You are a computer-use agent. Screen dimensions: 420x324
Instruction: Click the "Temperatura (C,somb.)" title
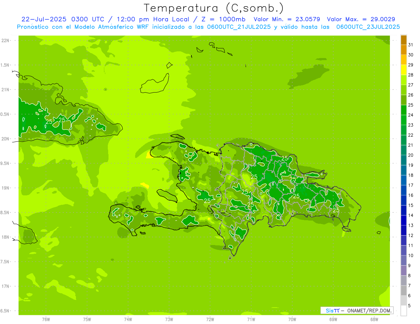click(x=213, y=8)
